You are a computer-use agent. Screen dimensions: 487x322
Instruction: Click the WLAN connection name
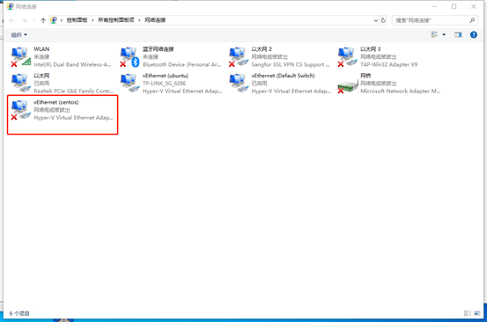(41, 49)
